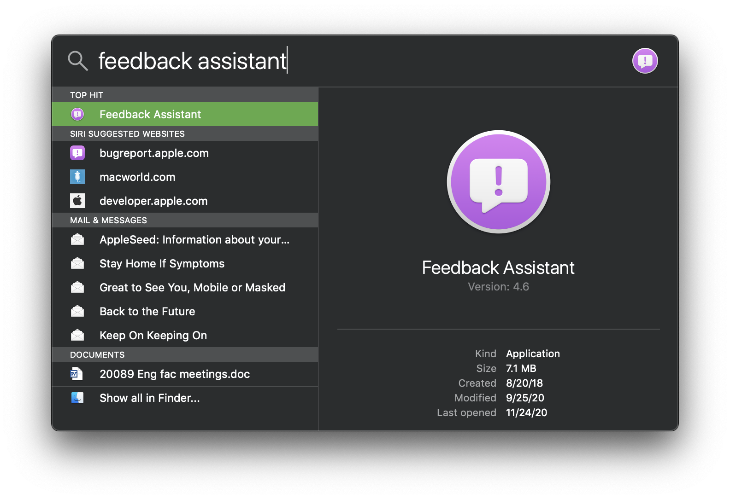Select the Back to the Future message

click(x=185, y=311)
